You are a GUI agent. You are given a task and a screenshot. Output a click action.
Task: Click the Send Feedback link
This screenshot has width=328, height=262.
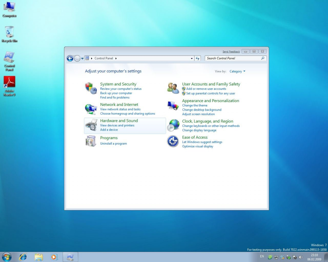pyautogui.click(x=231, y=51)
